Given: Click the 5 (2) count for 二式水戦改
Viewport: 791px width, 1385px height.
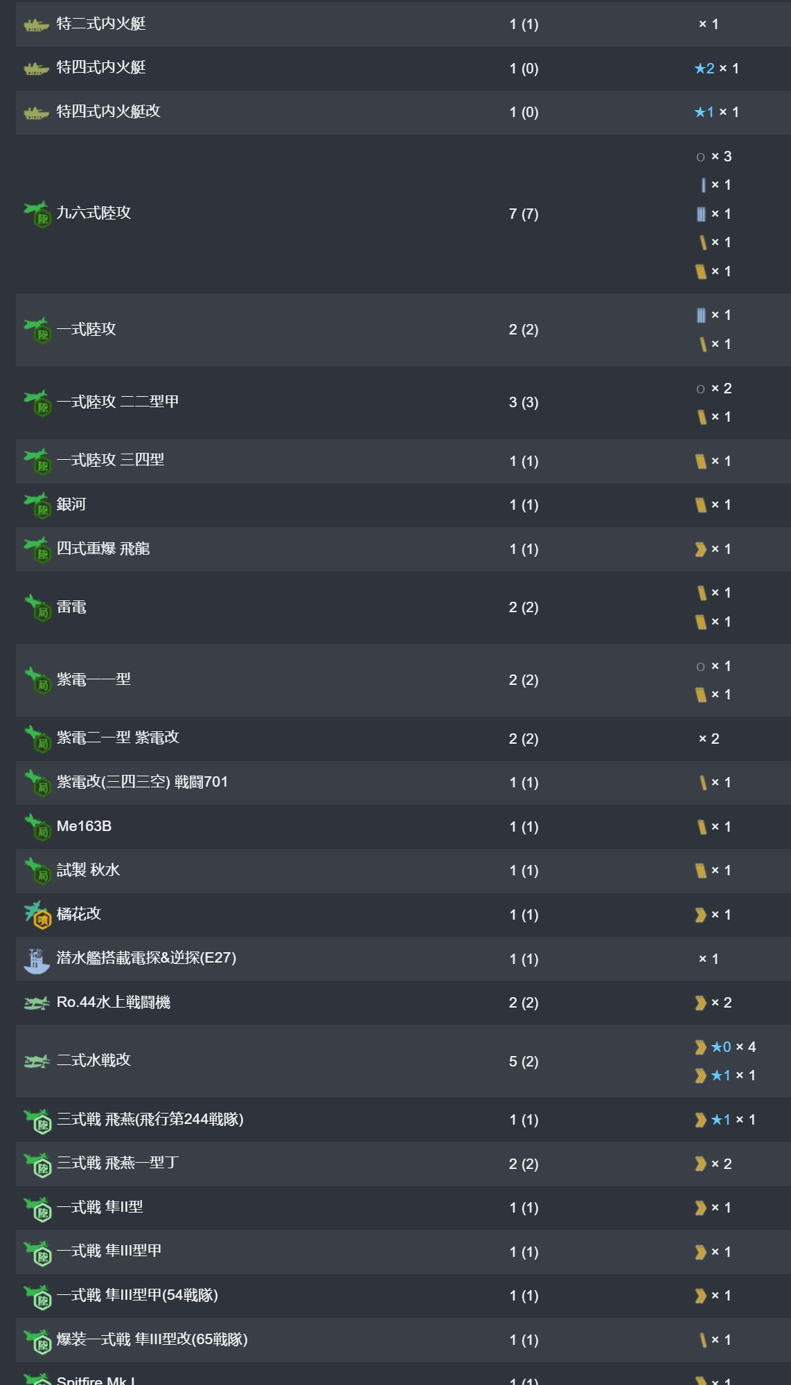Looking at the screenshot, I should [x=523, y=1062].
